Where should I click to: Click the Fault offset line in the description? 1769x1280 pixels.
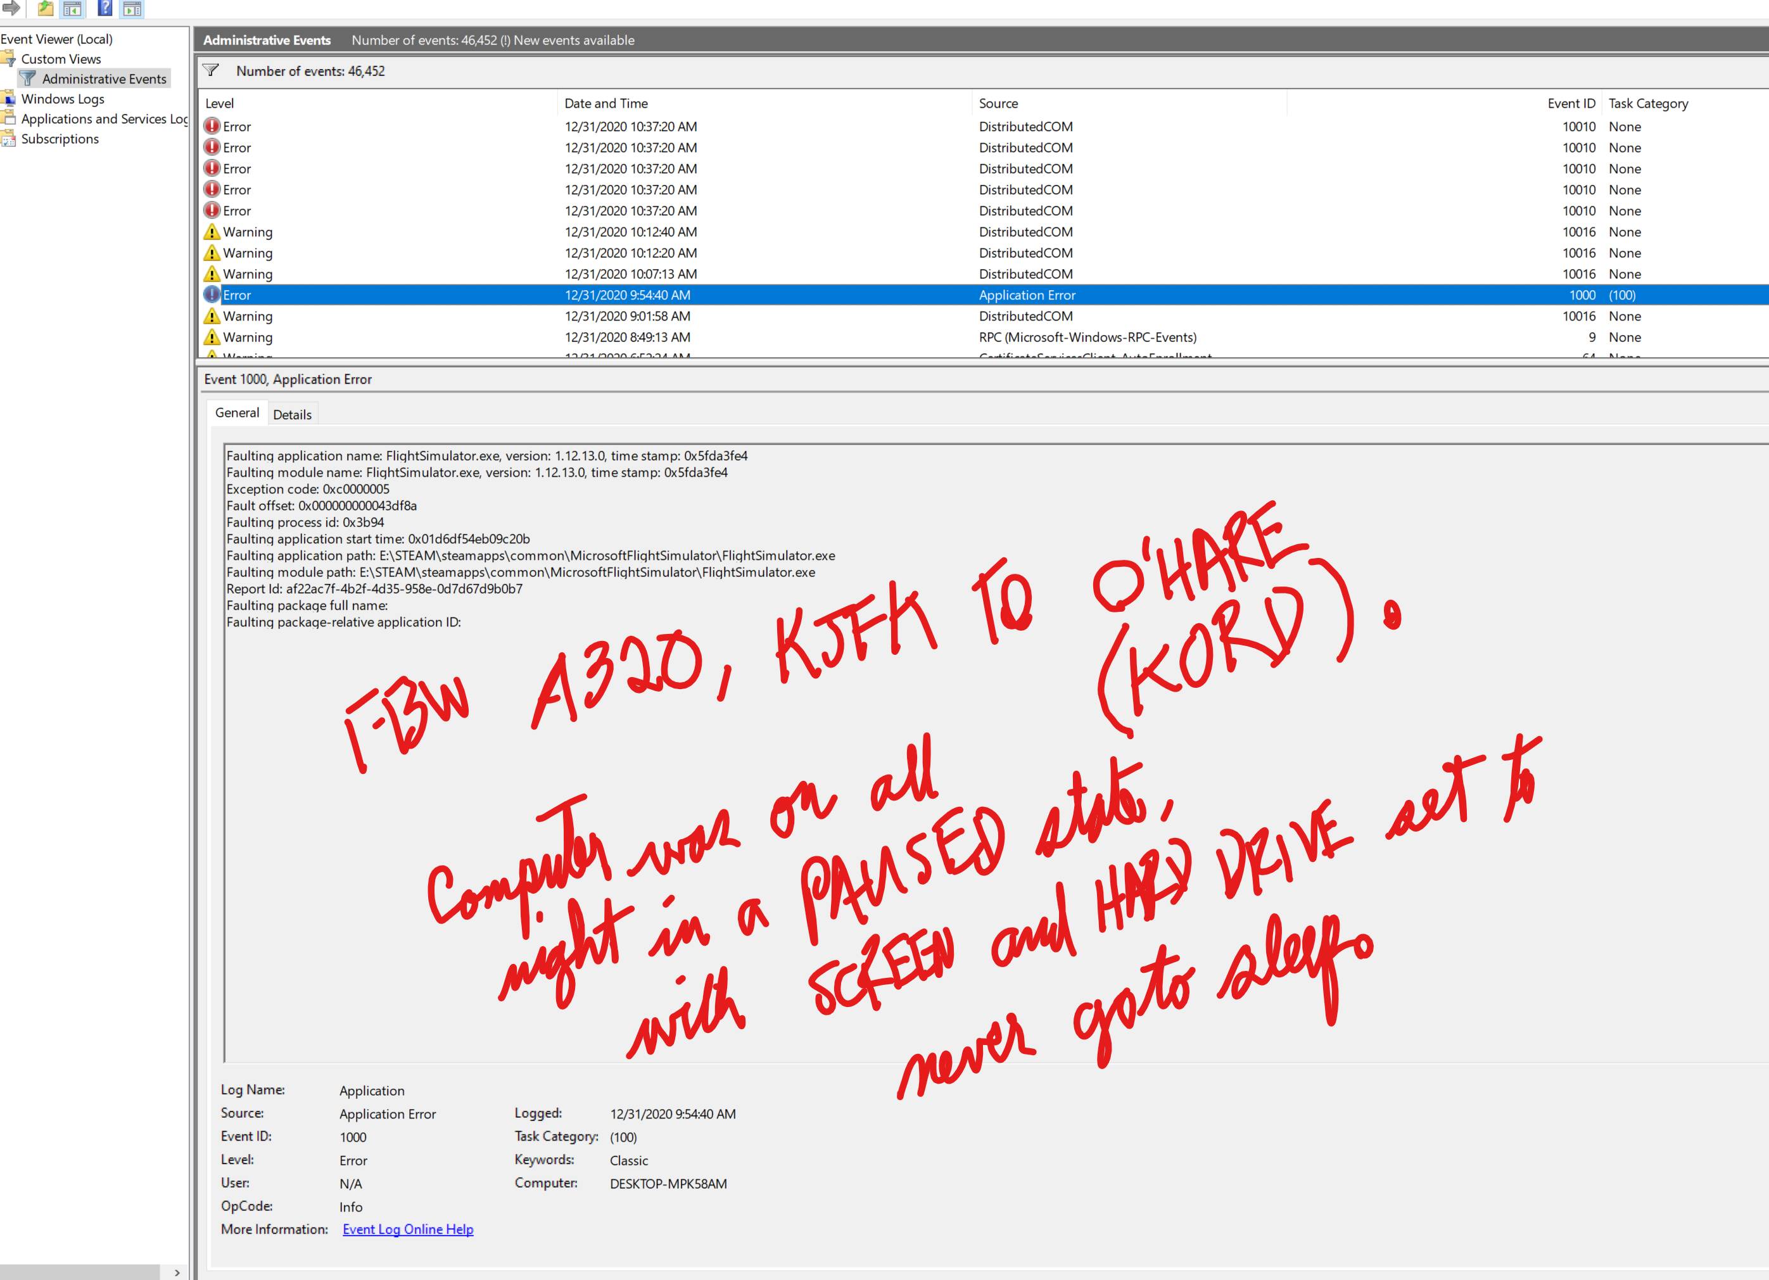[x=321, y=505]
